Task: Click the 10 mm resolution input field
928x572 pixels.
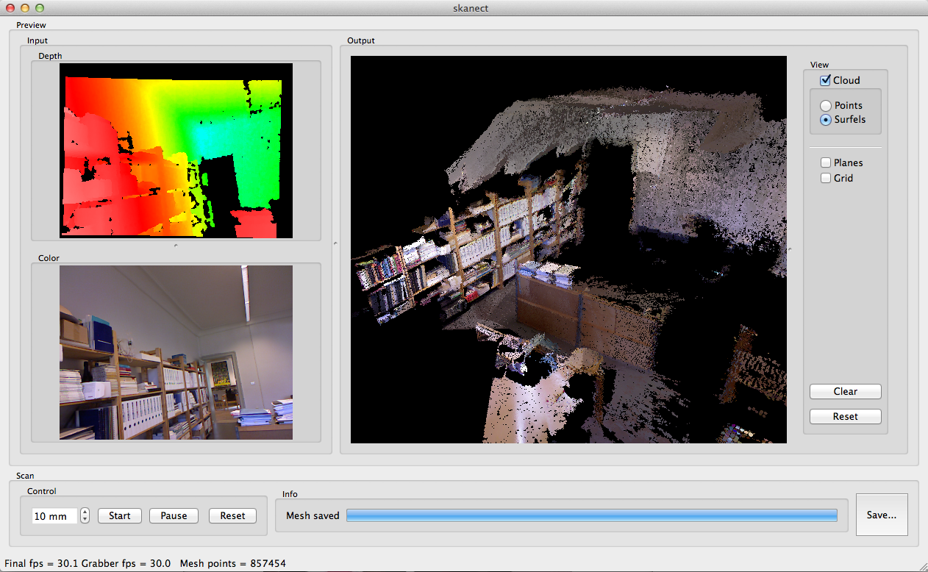Action: tap(54, 516)
